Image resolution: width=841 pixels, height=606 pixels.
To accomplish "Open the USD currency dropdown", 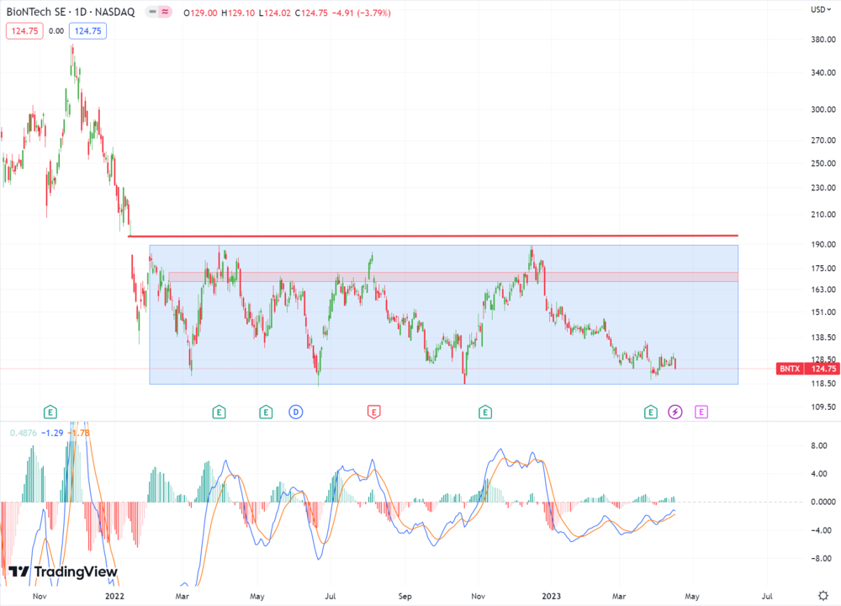I will click(x=821, y=9).
